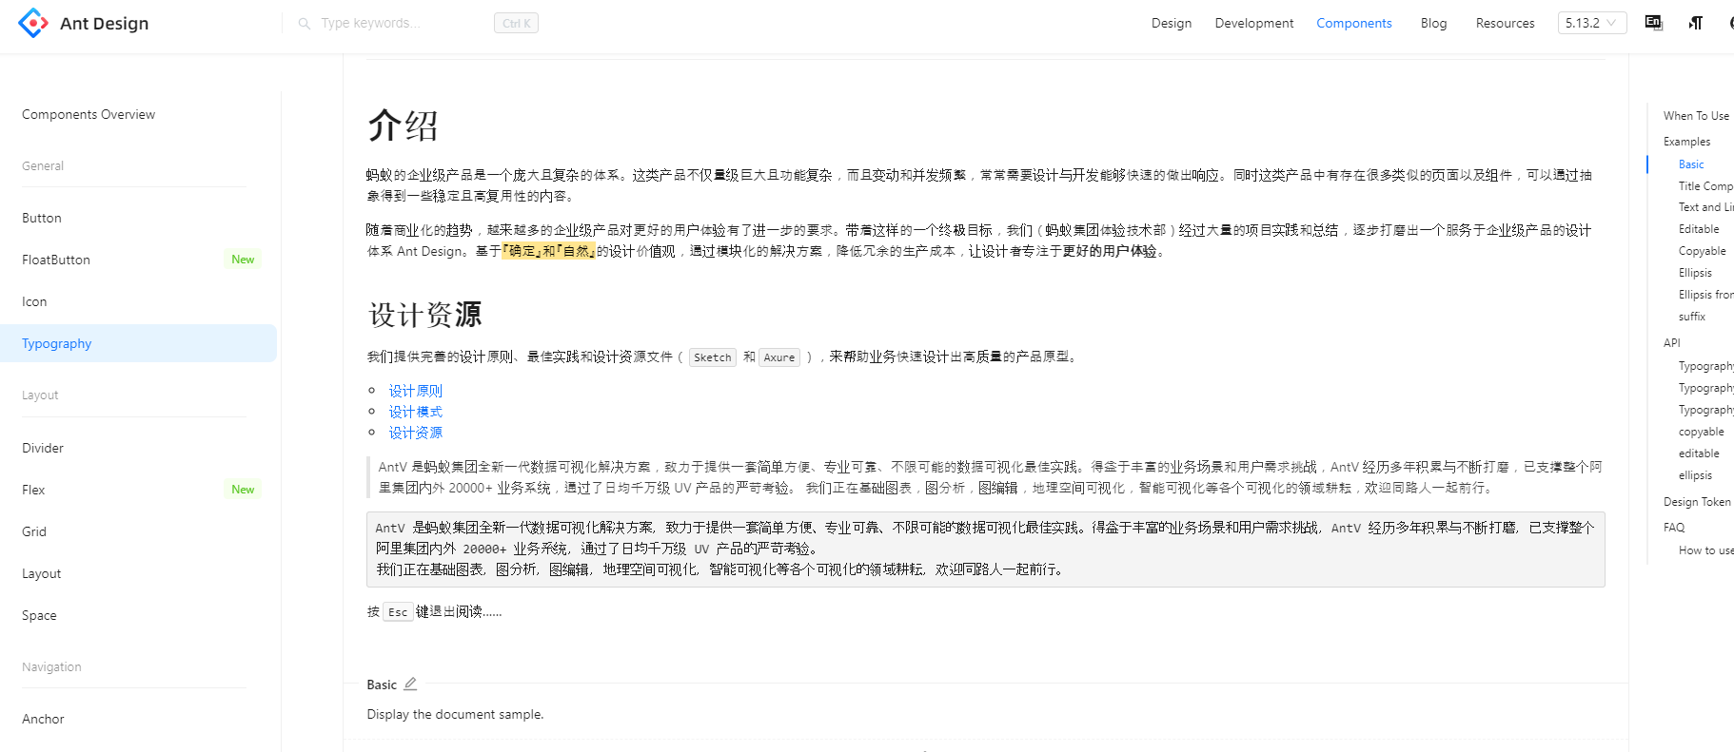Jump to Title Component anchor
The image size is (1734, 752).
tap(1705, 186)
